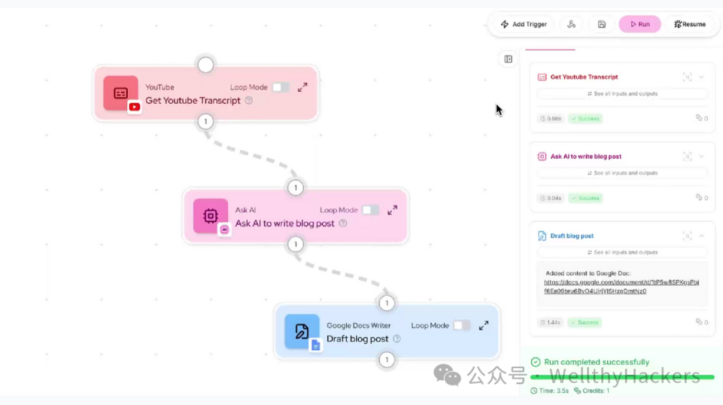Toggle Loop Mode on Get Youtube Transcript node
The image size is (723, 405).
tap(280, 87)
